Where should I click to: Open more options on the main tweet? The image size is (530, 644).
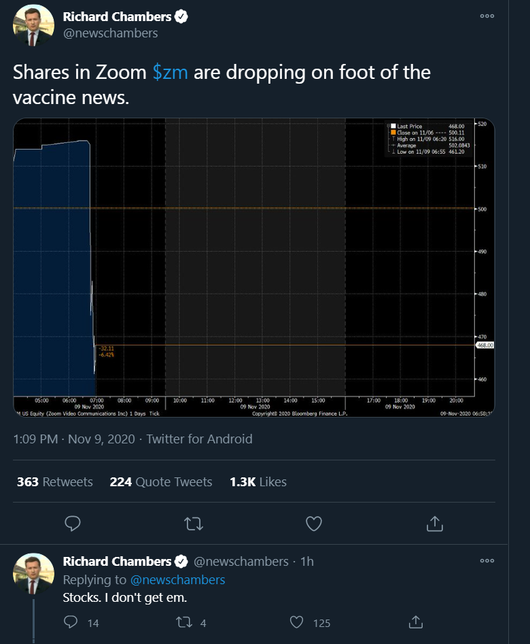click(487, 16)
